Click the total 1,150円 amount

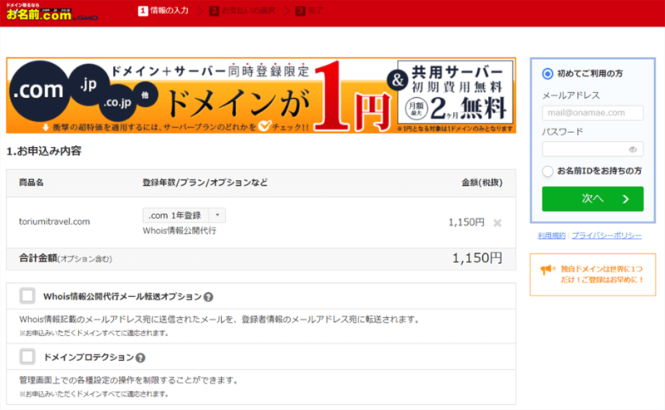[x=477, y=258]
